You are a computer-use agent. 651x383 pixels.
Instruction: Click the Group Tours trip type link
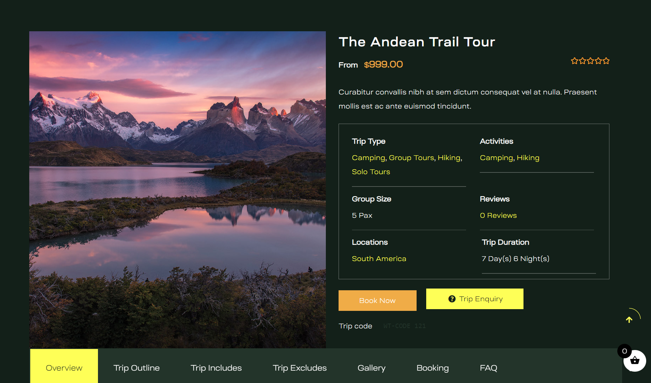411,158
